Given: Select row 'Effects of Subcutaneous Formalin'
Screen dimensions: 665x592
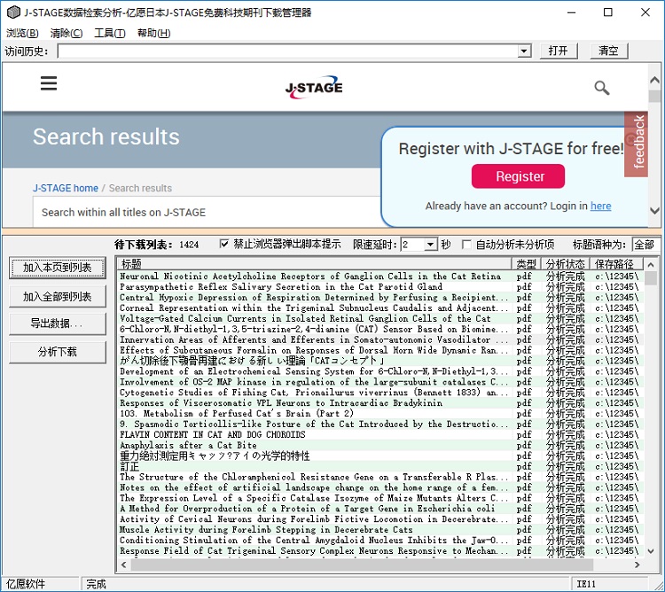Looking at the screenshot, I should point(380,350).
